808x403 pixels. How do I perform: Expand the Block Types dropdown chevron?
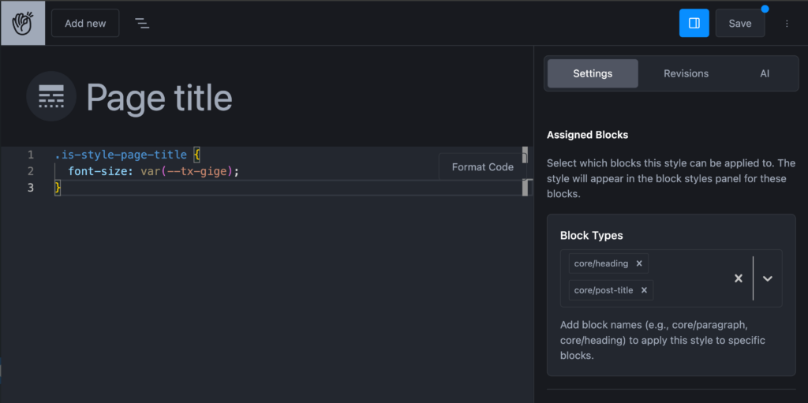click(x=767, y=278)
